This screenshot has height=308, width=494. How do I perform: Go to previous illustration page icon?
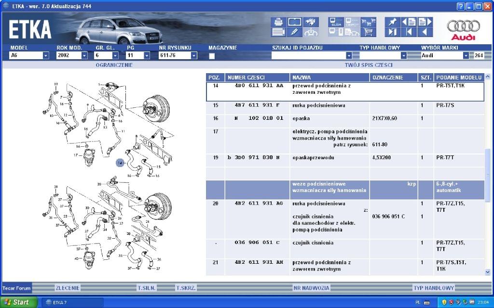pos(409,22)
